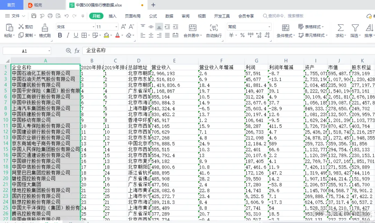Click search commands box 查找命令

pos(283,16)
